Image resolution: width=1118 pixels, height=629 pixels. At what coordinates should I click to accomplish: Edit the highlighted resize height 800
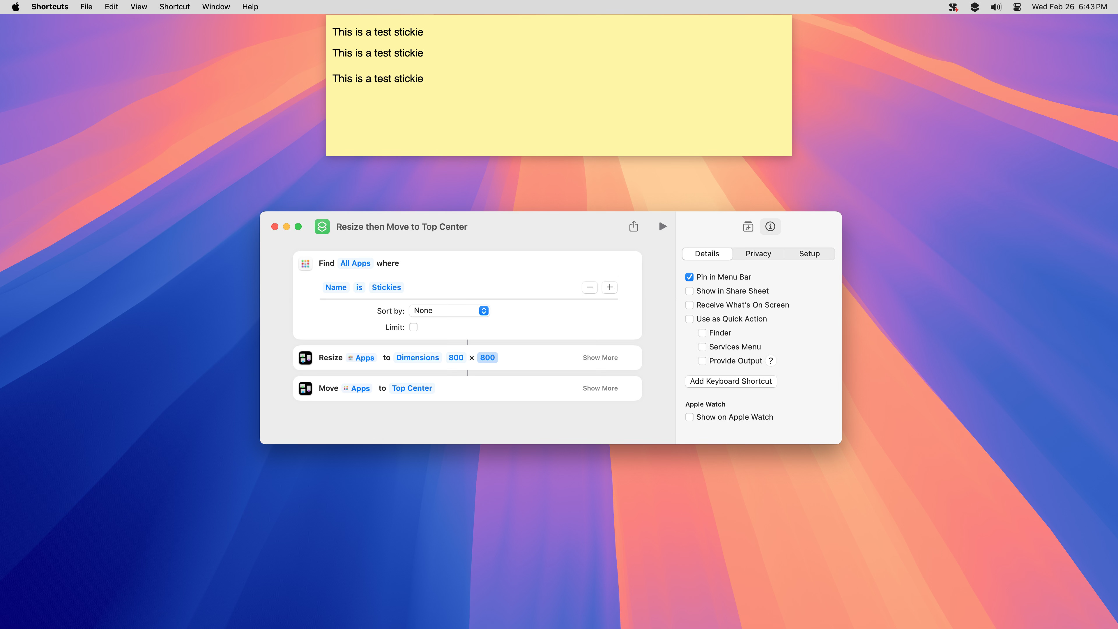(x=487, y=358)
